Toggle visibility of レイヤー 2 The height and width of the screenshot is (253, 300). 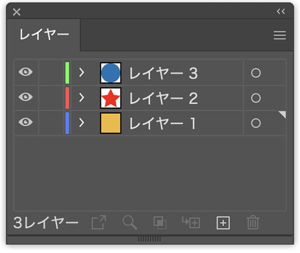click(26, 97)
